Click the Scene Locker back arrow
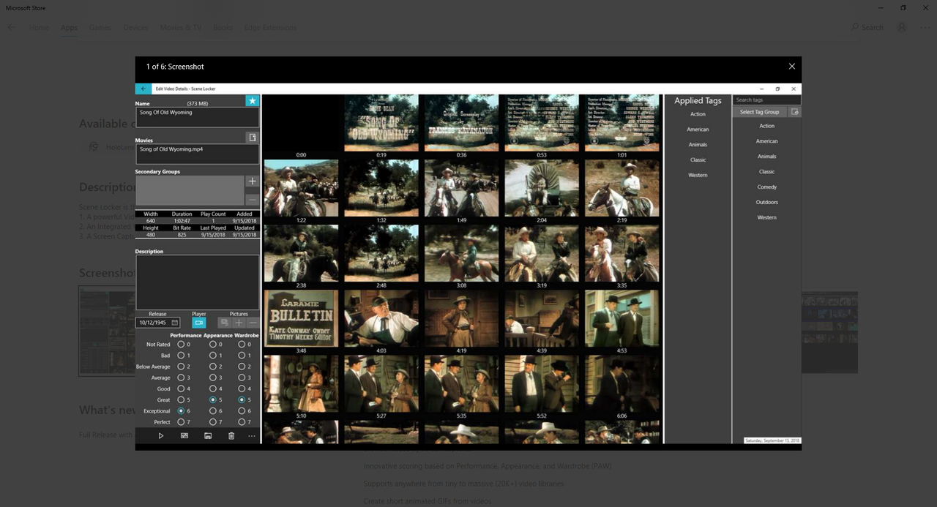 [143, 89]
